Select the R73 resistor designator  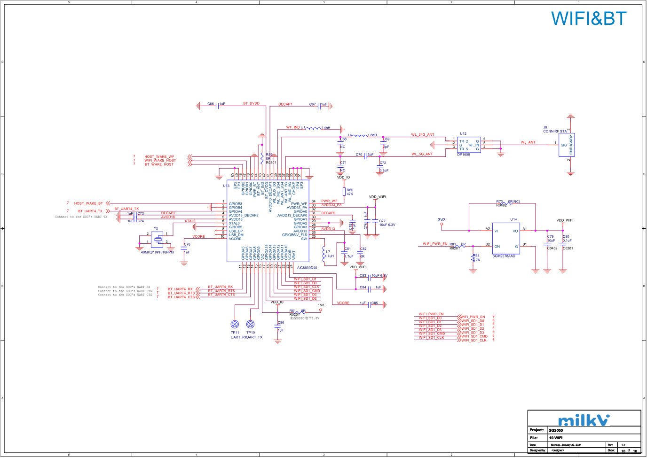click(x=499, y=202)
